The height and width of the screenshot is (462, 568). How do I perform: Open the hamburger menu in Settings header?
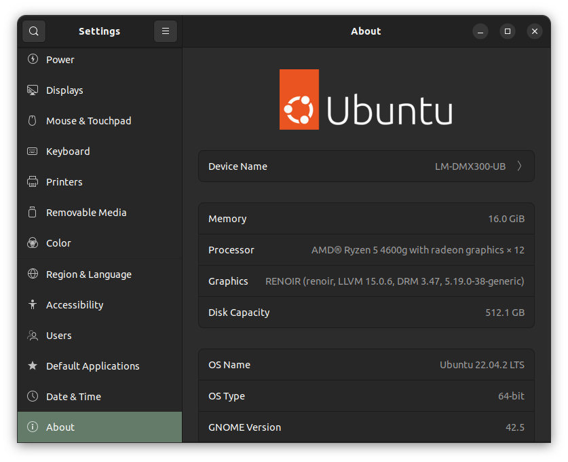click(x=166, y=31)
